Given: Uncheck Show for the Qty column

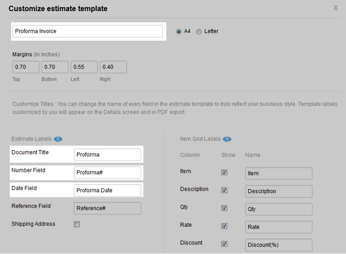Looking at the screenshot, I should 224,208.
